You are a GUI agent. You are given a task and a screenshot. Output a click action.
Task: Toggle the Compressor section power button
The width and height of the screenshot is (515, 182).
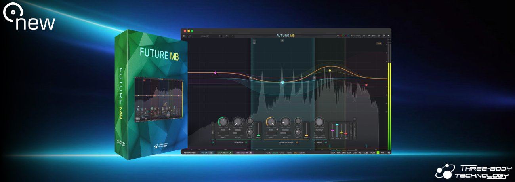[297, 142]
